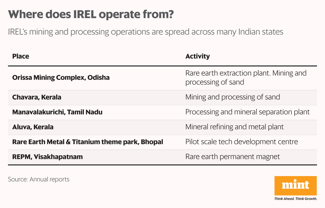Select 'Mining and processing of sand' for Chavara
325x208 pixels.
point(233,97)
